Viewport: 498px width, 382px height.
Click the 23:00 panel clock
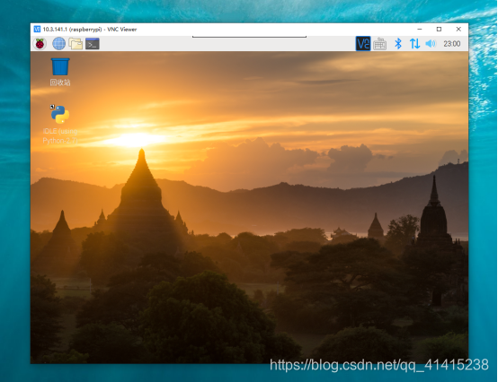[451, 44]
